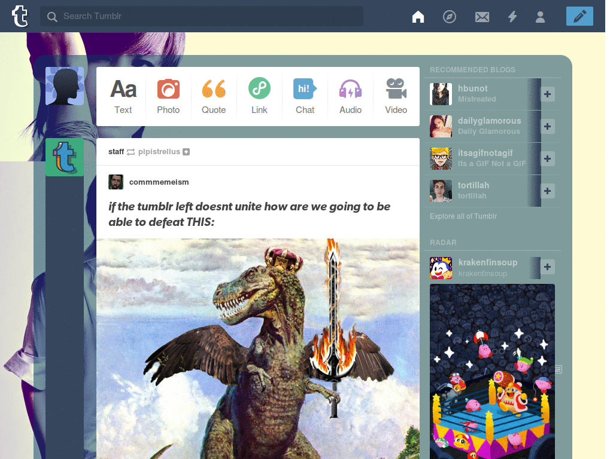
Task: Click tortillah avatar thumbnail
Action: click(x=441, y=191)
